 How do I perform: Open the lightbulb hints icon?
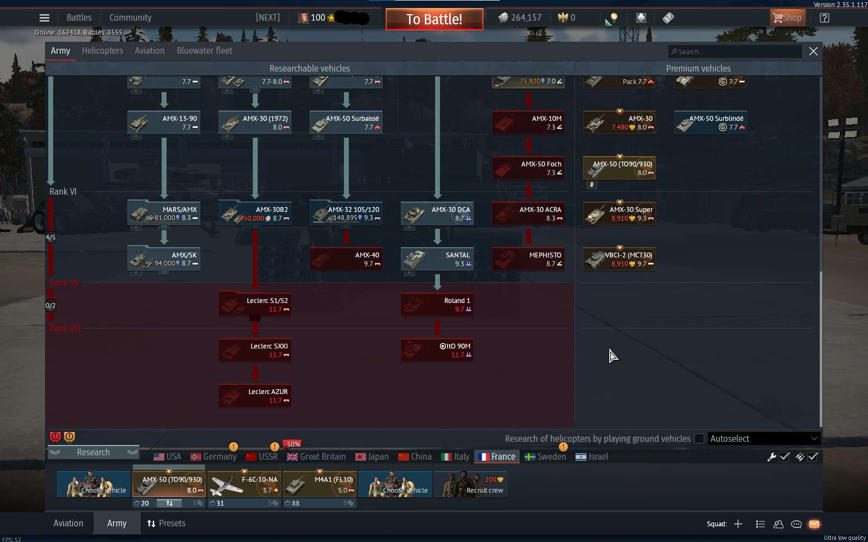point(614,18)
